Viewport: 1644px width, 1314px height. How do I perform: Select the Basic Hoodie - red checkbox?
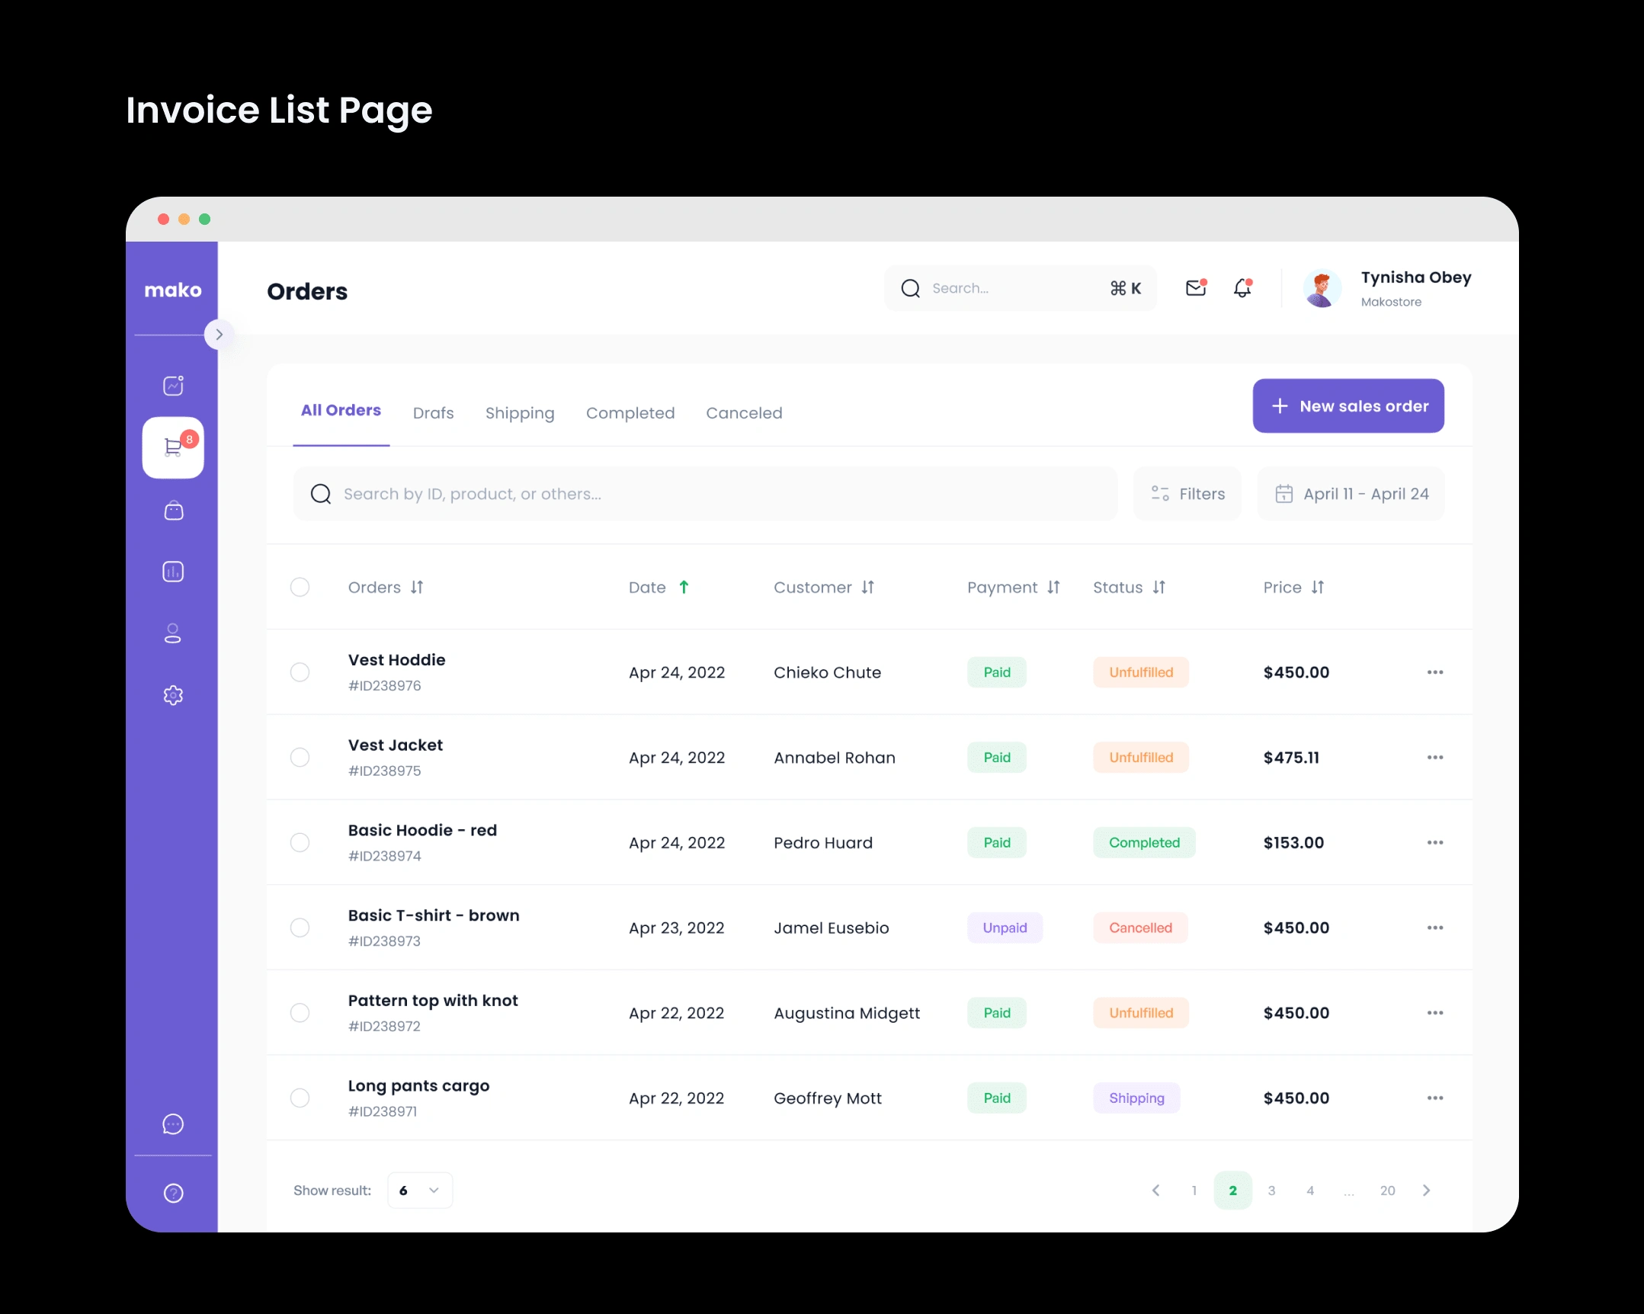(x=300, y=843)
